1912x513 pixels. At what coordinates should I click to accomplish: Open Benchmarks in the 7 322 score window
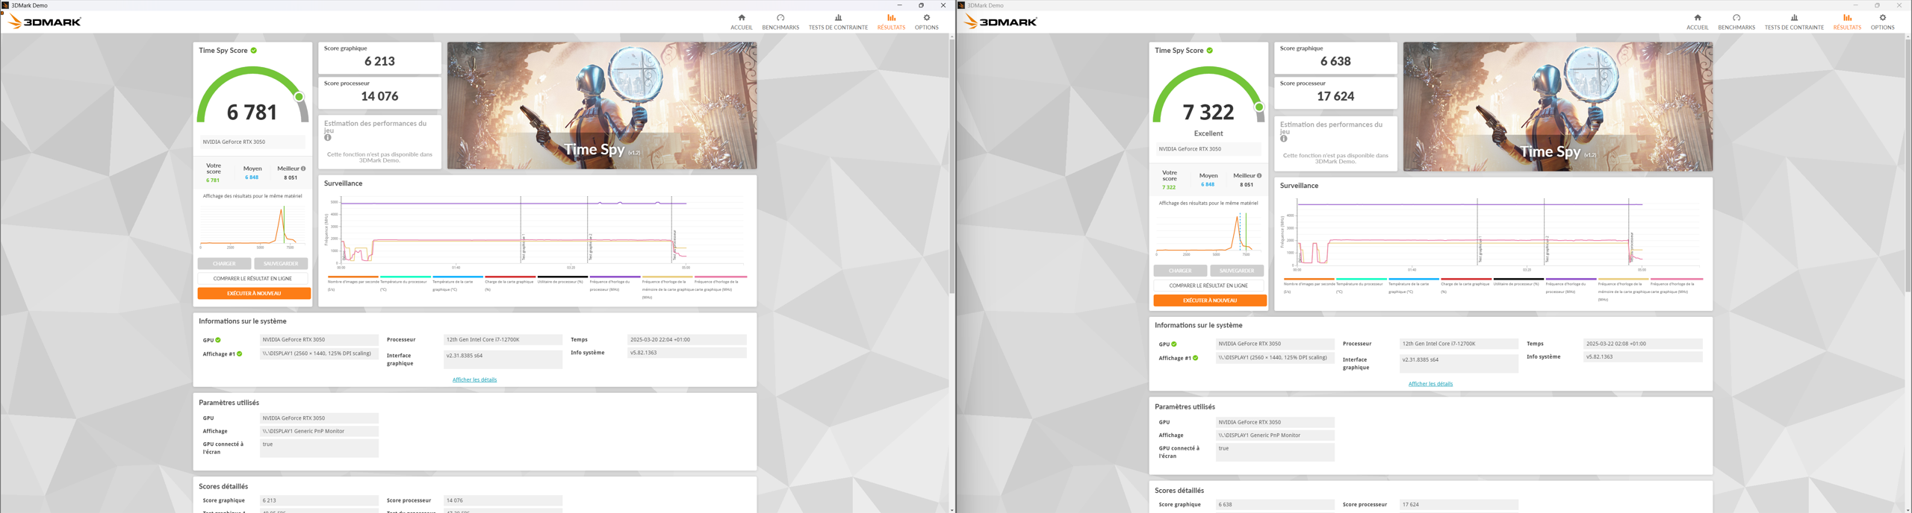point(1736,22)
